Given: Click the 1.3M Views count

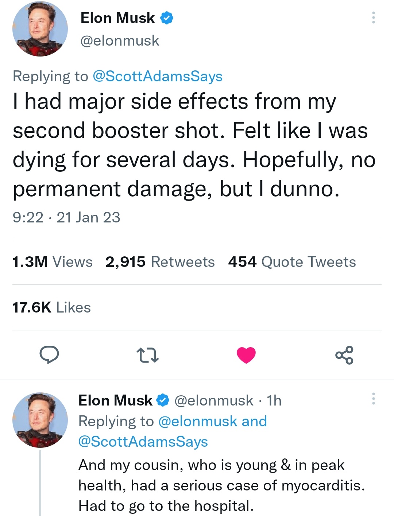Looking at the screenshot, I should [x=53, y=262].
